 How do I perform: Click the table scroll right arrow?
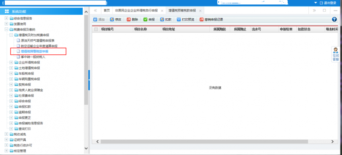pyautogui.click(x=332, y=141)
